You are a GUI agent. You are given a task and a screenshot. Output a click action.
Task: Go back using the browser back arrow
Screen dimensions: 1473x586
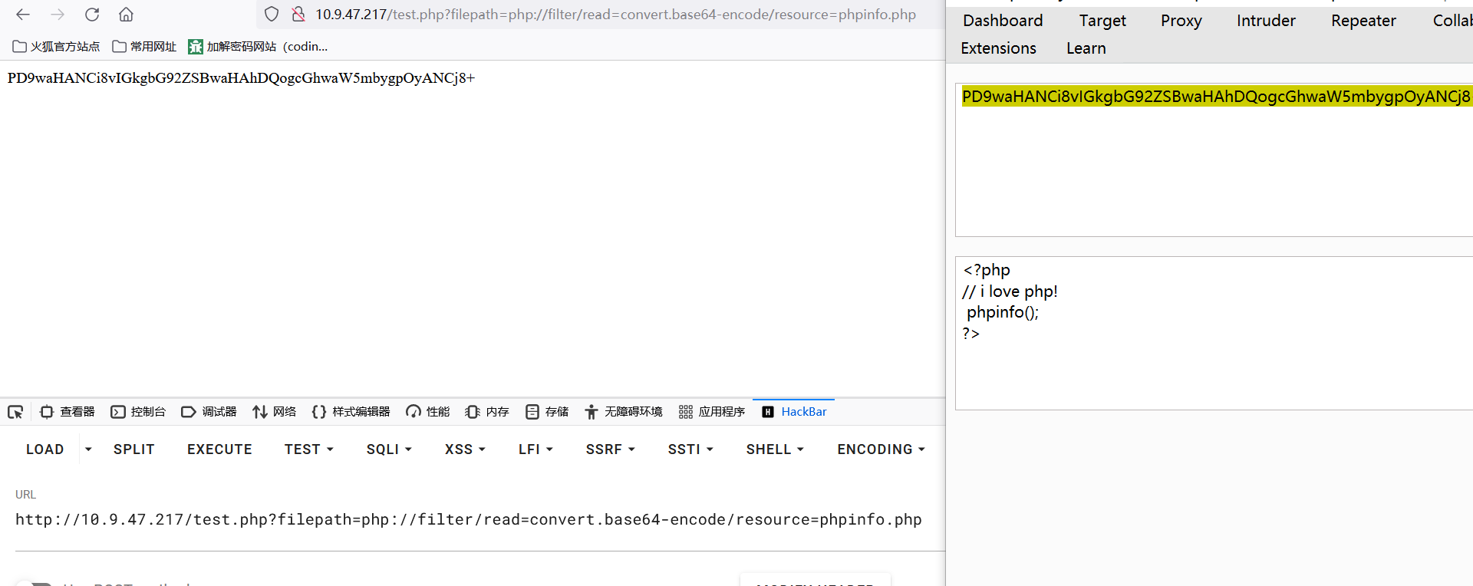[x=23, y=15]
